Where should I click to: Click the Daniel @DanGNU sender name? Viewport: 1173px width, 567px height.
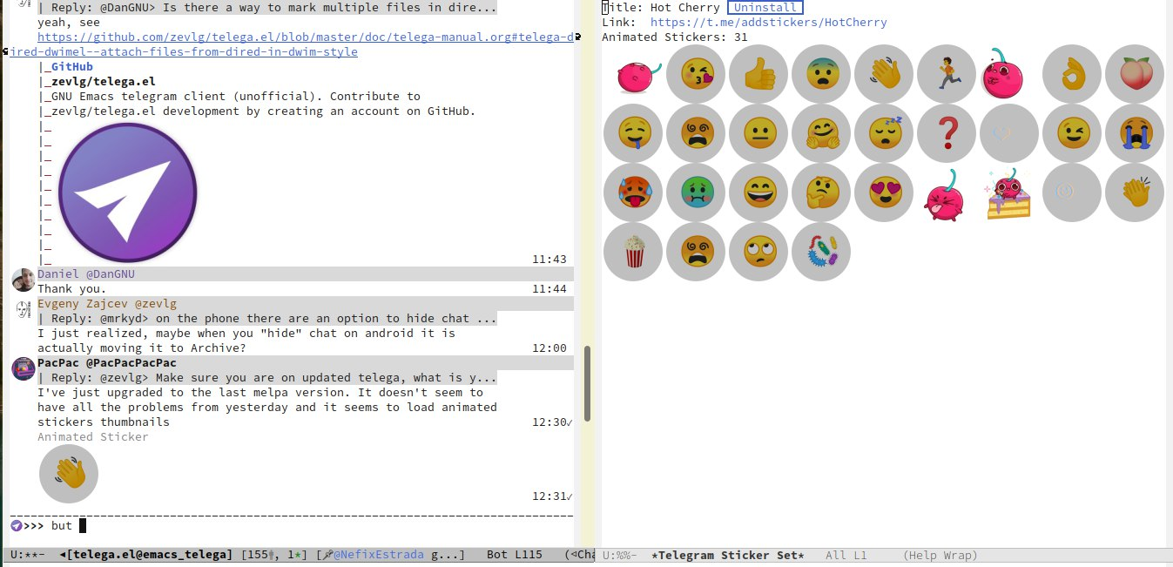coord(86,274)
